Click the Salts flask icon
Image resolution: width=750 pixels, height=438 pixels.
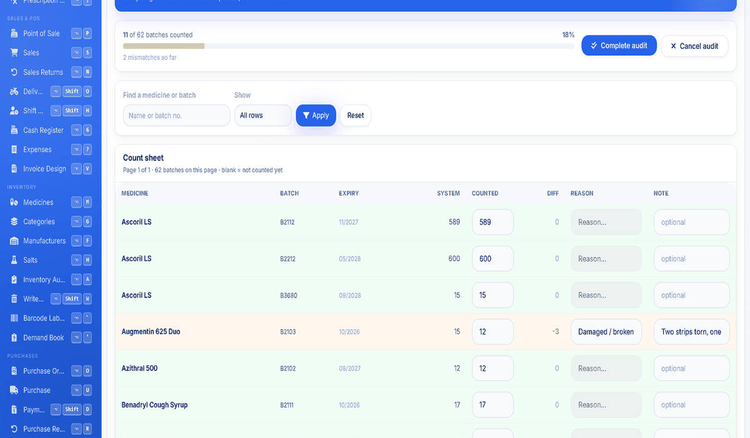(x=14, y=260)
